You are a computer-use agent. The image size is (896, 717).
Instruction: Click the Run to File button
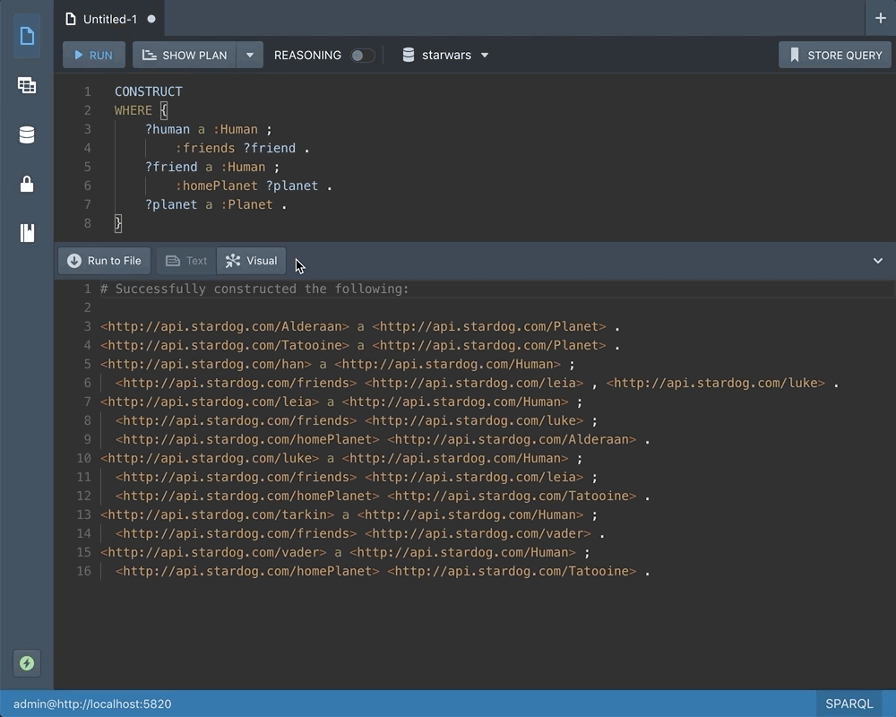click(105, 261)
